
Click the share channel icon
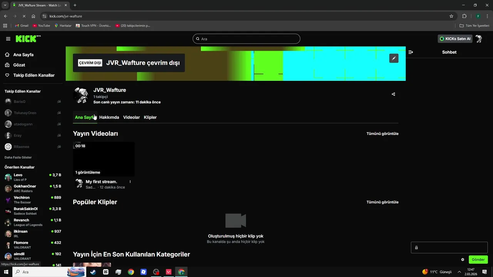[393, 94]
